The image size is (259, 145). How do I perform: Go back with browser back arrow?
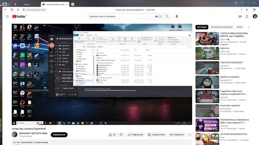(6, 10)
